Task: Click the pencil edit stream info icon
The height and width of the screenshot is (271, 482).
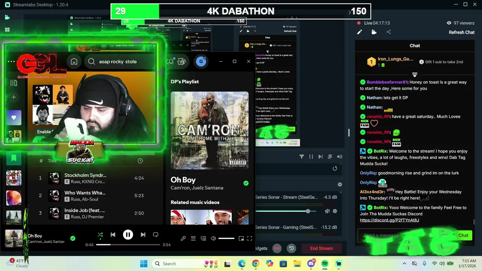Action: [x=359, y=32]
